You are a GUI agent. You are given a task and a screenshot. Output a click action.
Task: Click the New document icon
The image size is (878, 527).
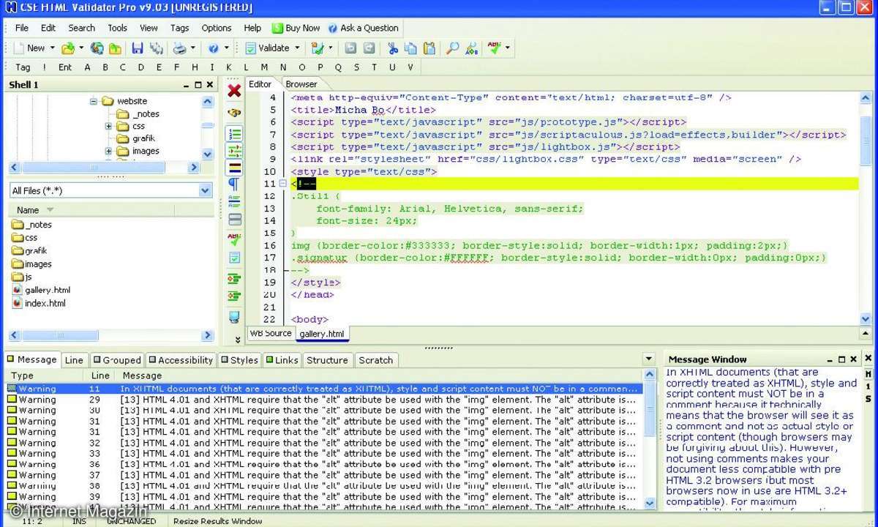pyautogui.click(x=19, y=48)
